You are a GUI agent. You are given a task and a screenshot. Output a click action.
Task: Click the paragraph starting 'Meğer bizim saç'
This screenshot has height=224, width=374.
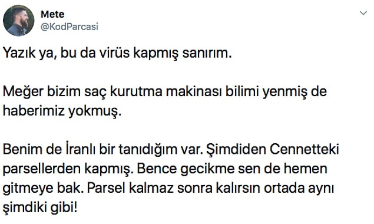click(x=164, y=101)
